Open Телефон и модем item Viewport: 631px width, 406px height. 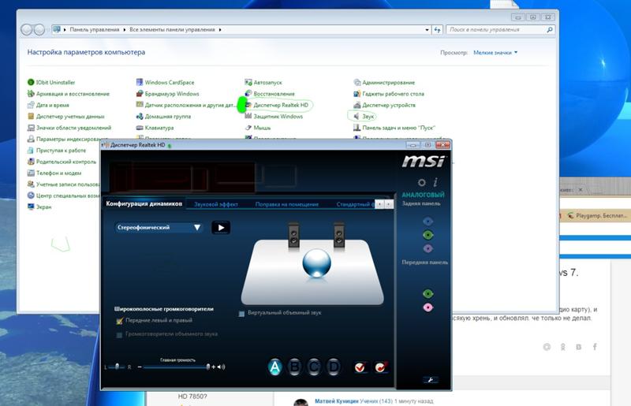tap(54, 173)
